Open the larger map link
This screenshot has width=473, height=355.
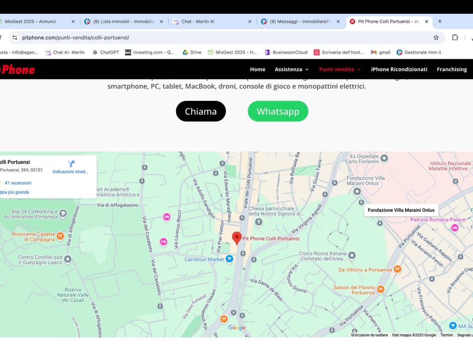click(14, 192)
